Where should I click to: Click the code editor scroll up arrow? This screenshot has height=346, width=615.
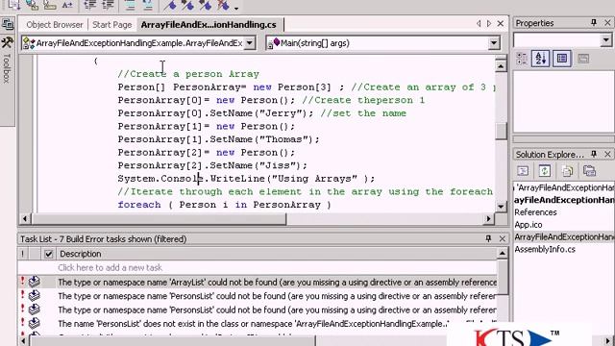(x=501, y=66)
